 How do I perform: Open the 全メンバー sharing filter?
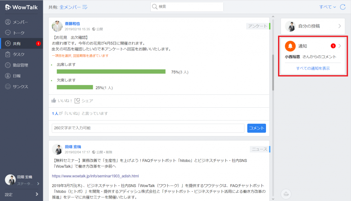(x=70, y=7)
